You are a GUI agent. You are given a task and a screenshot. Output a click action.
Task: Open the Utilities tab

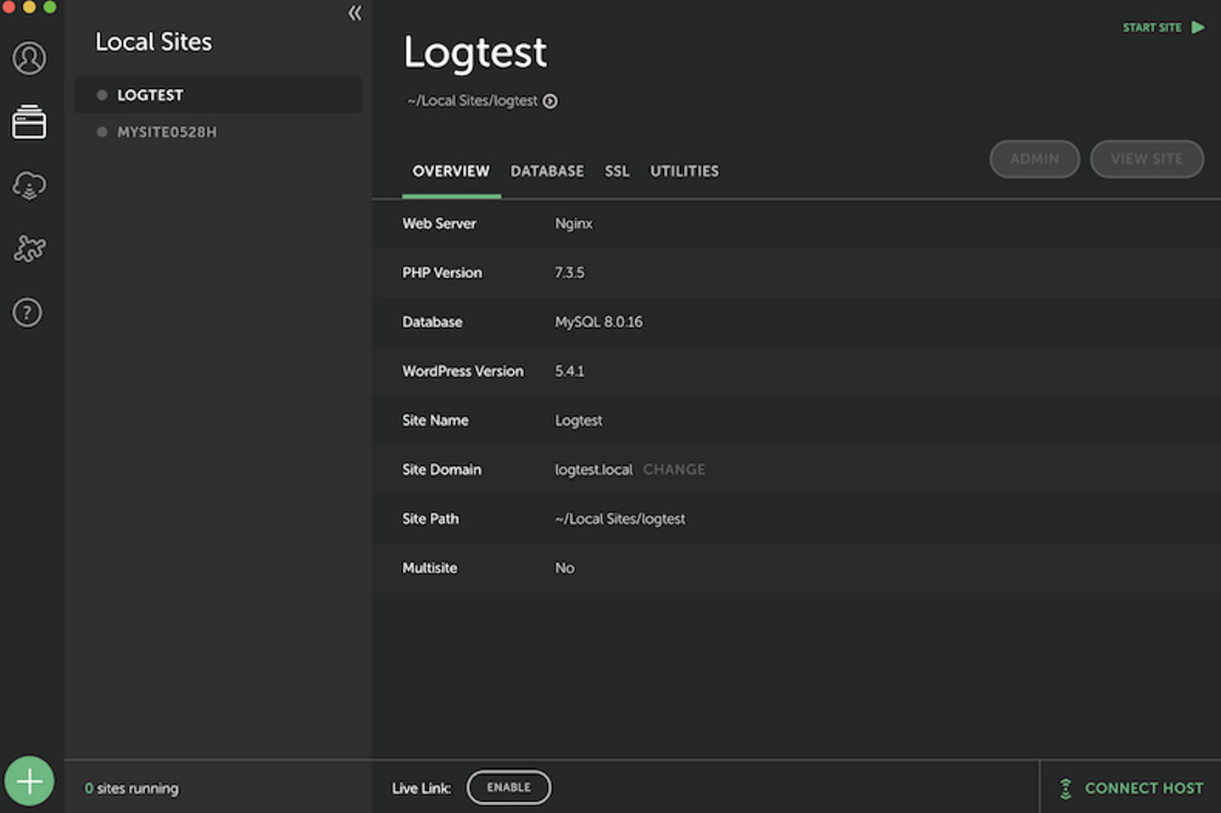[684, 171]
